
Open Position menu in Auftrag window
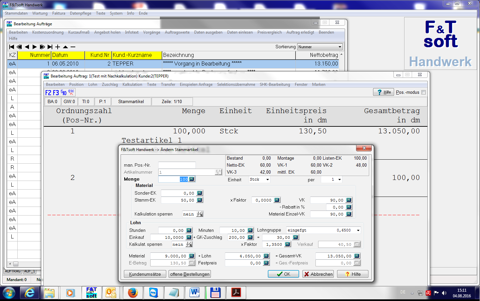pos(76,84)
